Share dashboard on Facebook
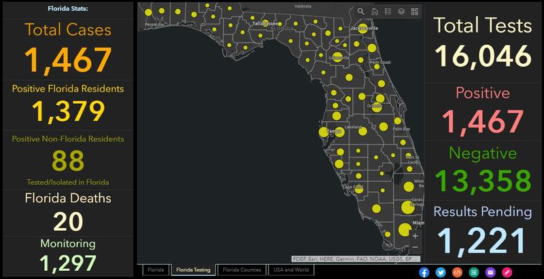The image size is (544, 279). coord(425,272)
